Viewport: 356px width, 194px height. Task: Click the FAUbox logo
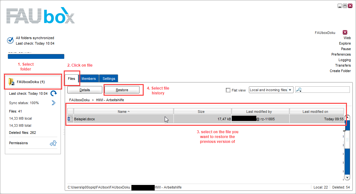40,16
